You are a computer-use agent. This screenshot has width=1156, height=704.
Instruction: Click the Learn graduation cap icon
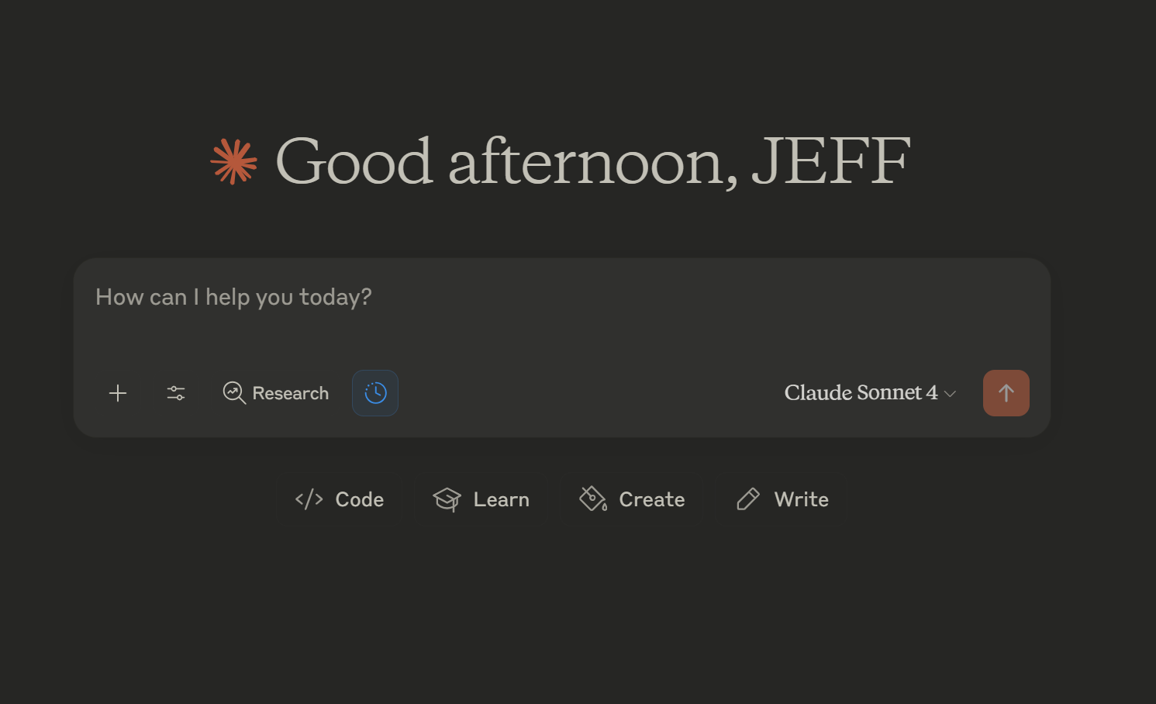point(447,499)
